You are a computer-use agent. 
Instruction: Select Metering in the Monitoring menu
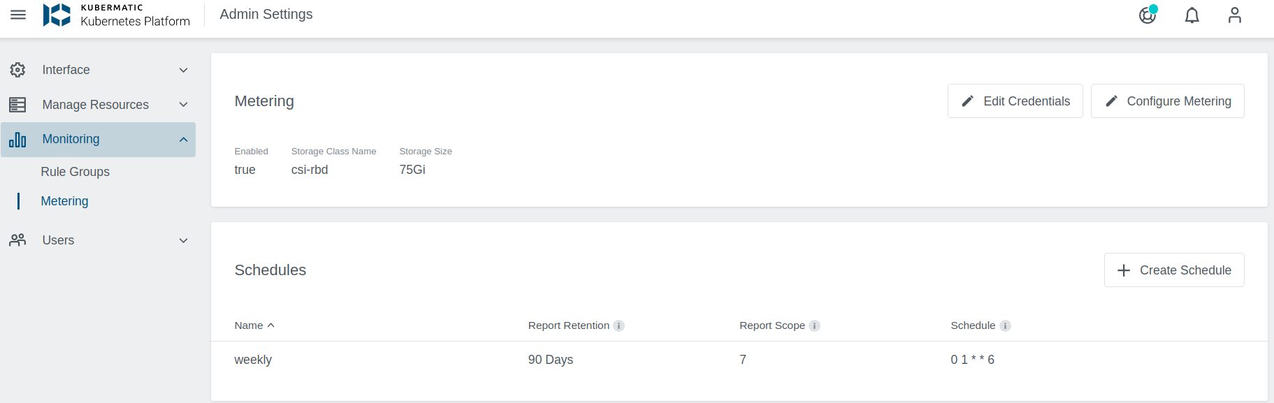[x=64, y=201]
